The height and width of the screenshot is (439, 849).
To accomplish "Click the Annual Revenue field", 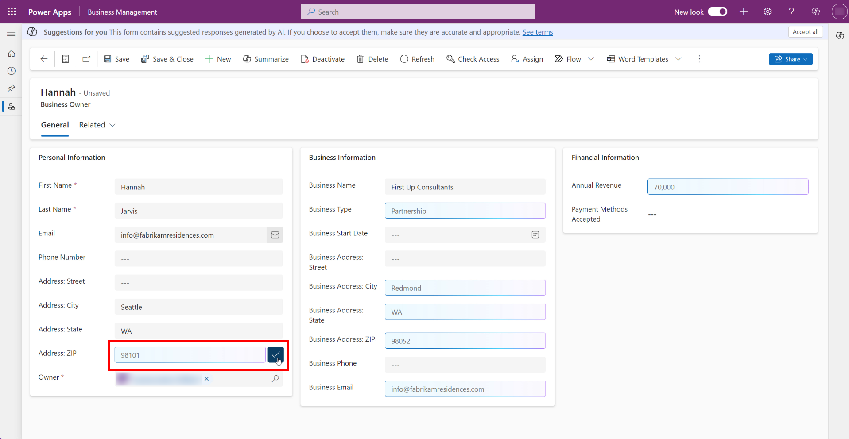I will [728, 187].
